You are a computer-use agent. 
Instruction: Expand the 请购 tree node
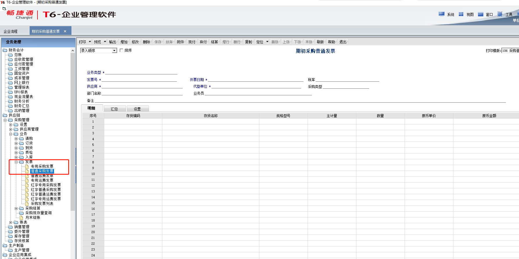coord(16,138)
